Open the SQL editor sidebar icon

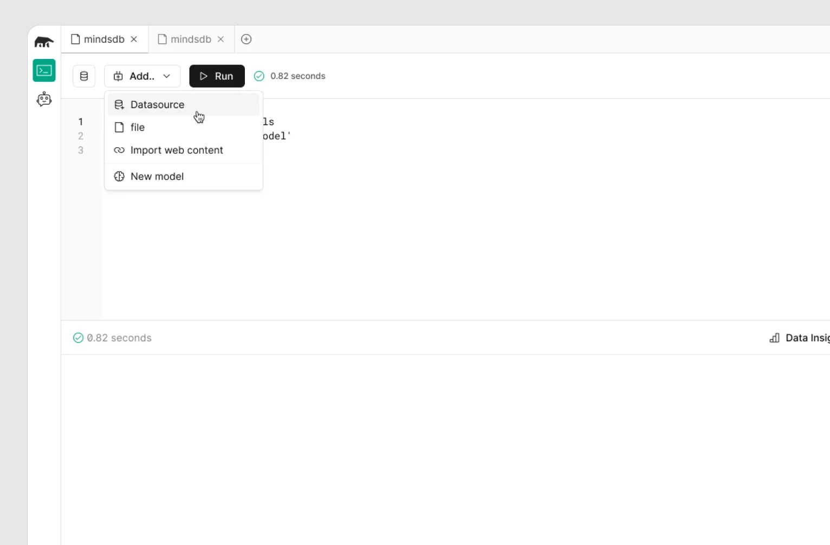[44, 70]
